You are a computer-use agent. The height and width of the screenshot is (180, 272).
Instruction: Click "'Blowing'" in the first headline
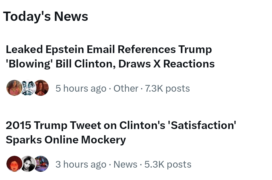coord(29,64)
